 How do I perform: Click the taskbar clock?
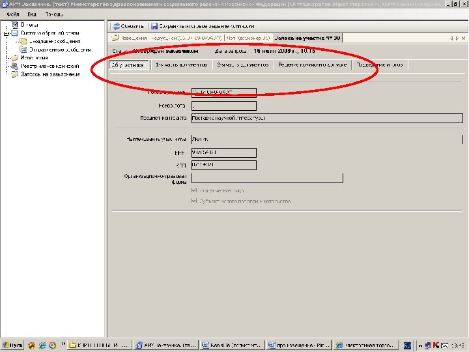pos(458,345)
